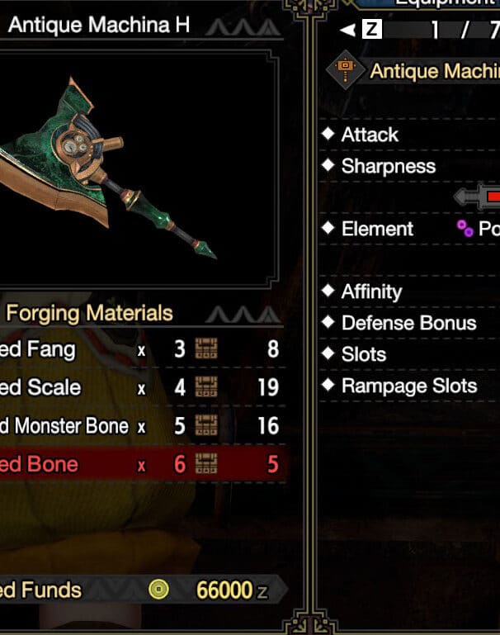Click the 66000z funds amount
The width and height of the screenshot is (500, 635).
coord(232,590)
